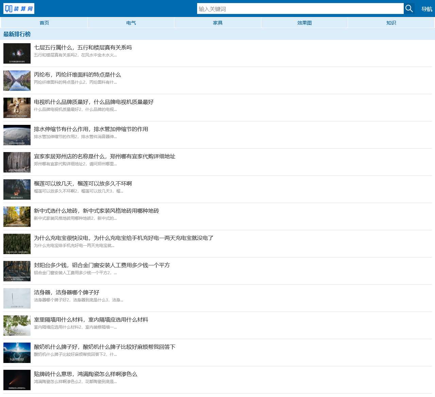Viewport: 435px width, 397px height.
Task: Open article 榴莲可以放几天
Action: pos(83,183)
